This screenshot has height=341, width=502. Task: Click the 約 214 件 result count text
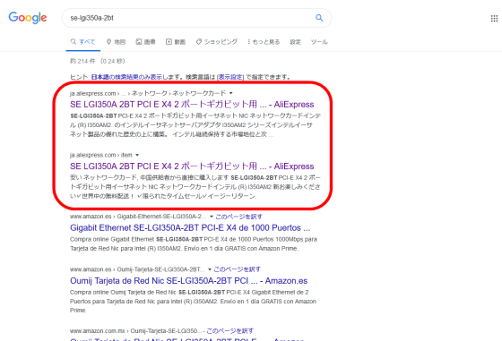(82, 61)
